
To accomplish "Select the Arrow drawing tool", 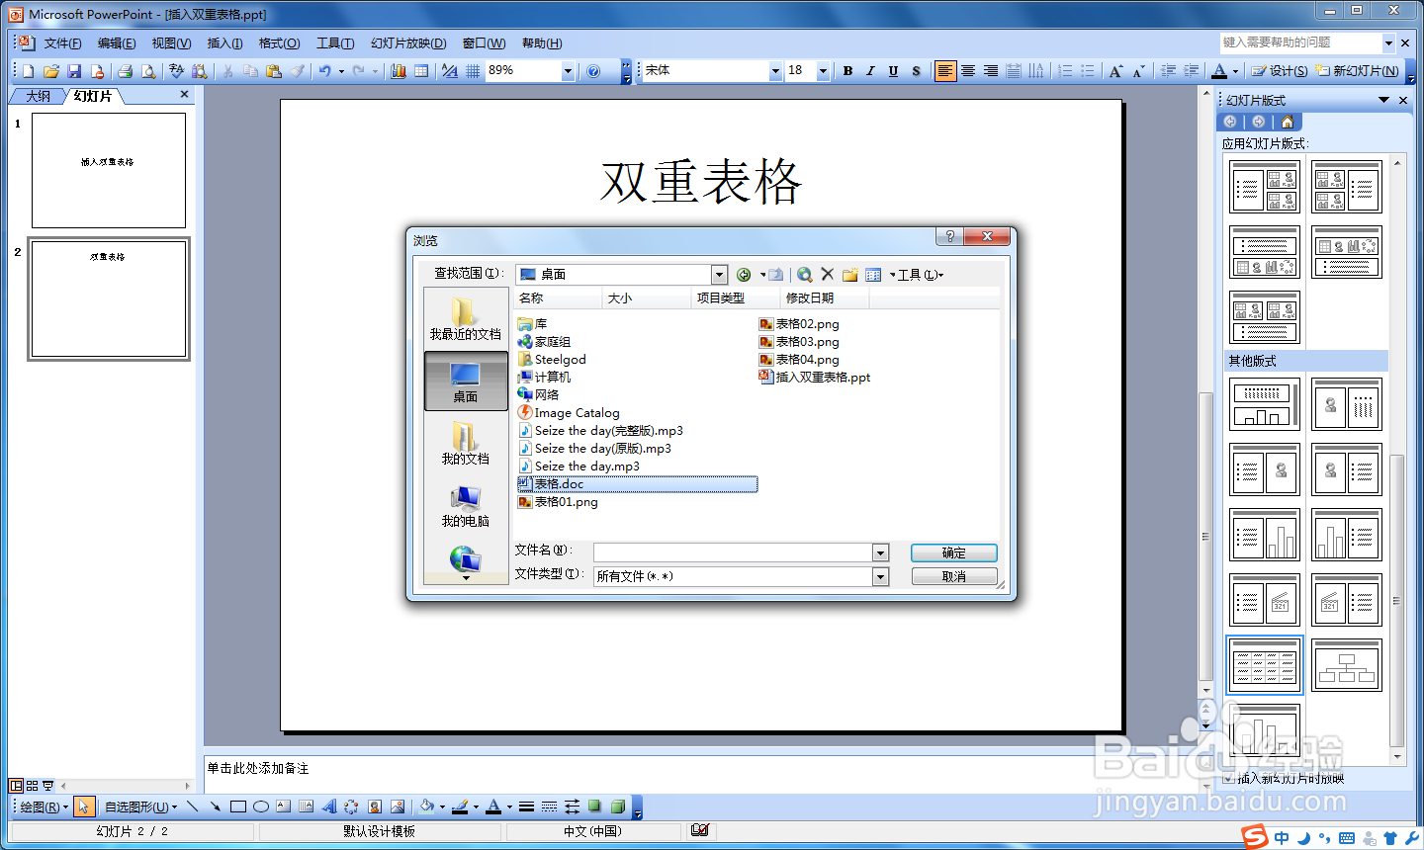I will point(215,807).
